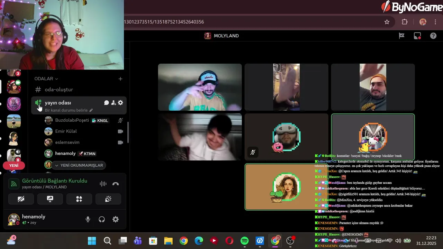The image size is (443, 249).
Task: Select user BuzdolabıPoşeti in the voice list
Action: click(x=72, y=120)
